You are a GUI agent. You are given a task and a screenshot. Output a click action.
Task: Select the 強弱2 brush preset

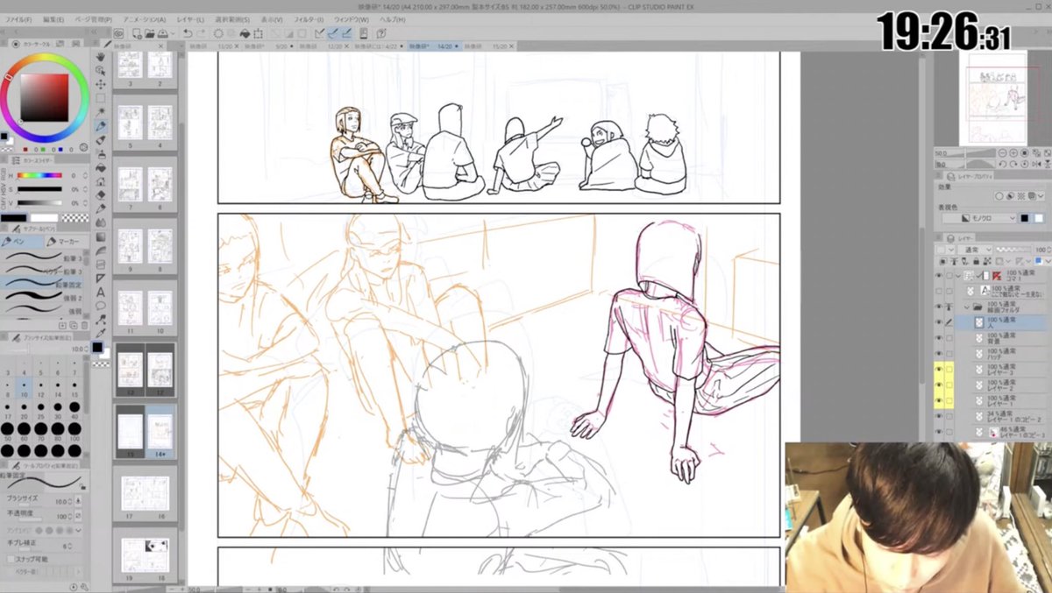click(x=42, y=298)
